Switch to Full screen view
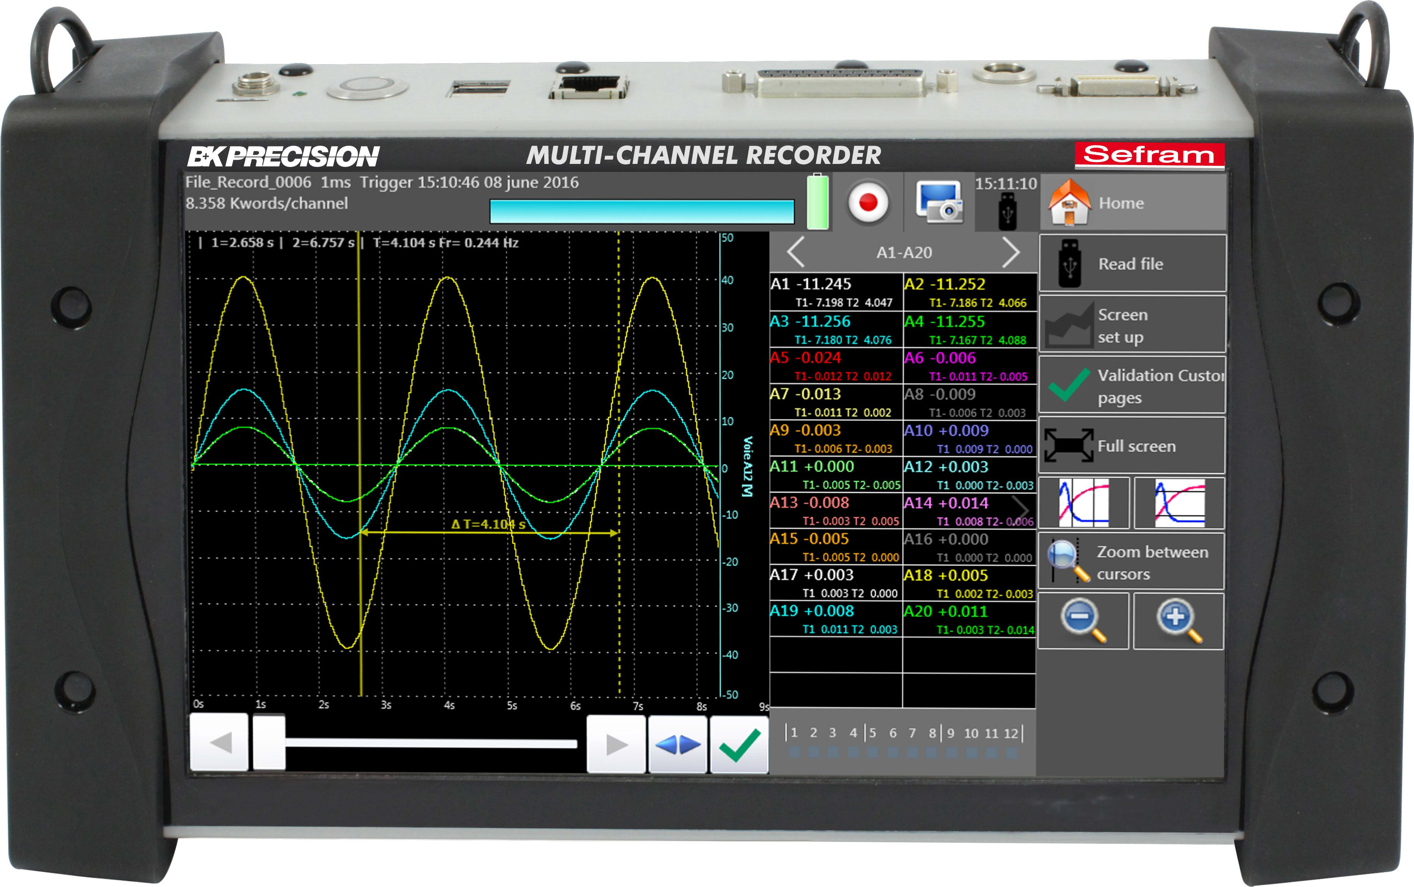This screenshot has width=1414, height=887. [x=1132, y=446]
